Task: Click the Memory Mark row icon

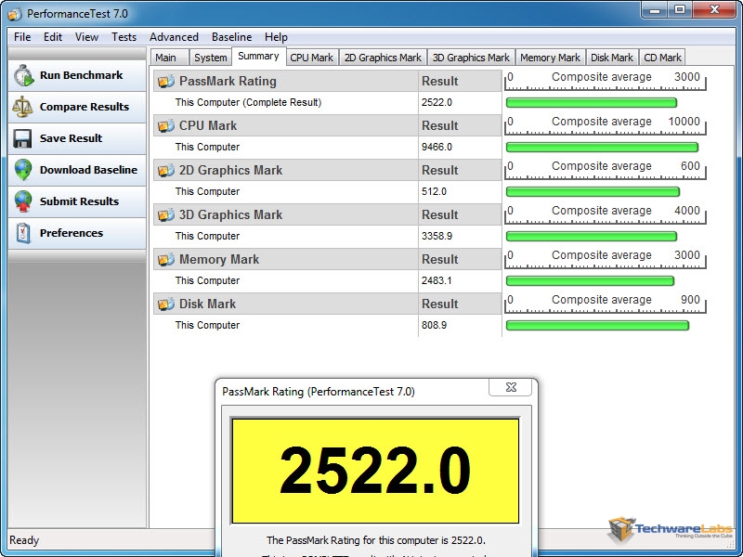Action: point(166,260)
